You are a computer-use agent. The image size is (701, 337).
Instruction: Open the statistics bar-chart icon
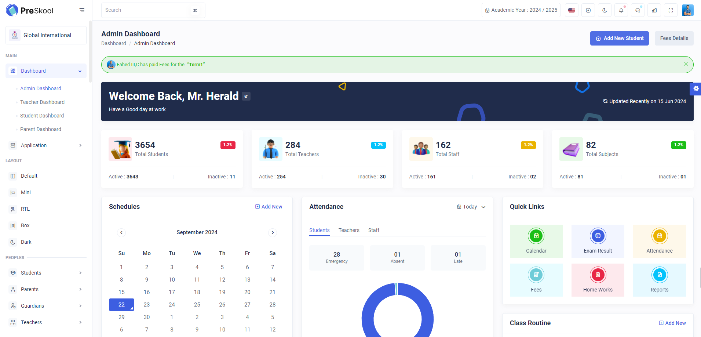pos(654,10)
